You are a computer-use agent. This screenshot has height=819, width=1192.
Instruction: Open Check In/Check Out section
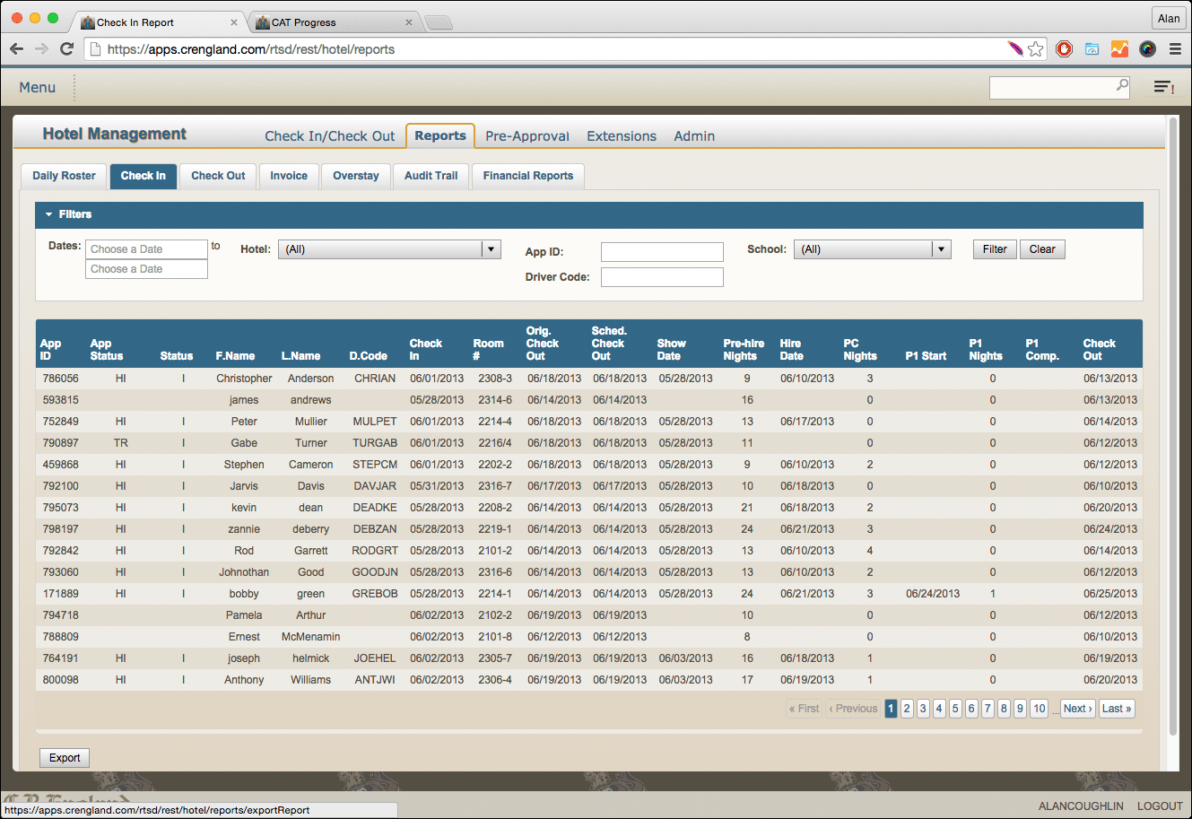coord(330,136)
